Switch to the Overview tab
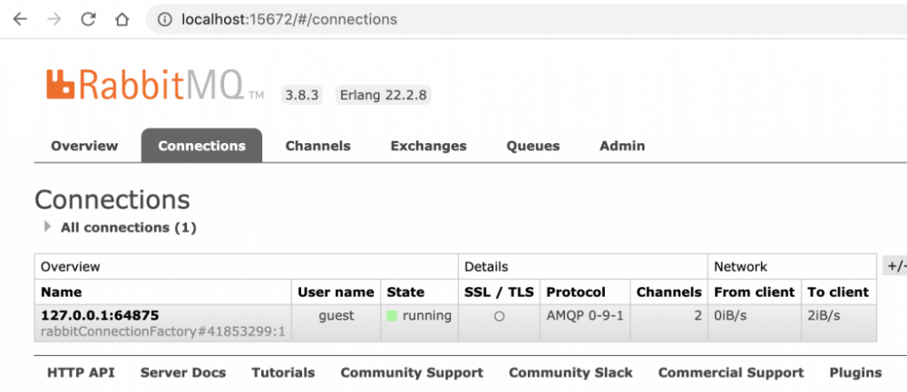 [84, 146]
